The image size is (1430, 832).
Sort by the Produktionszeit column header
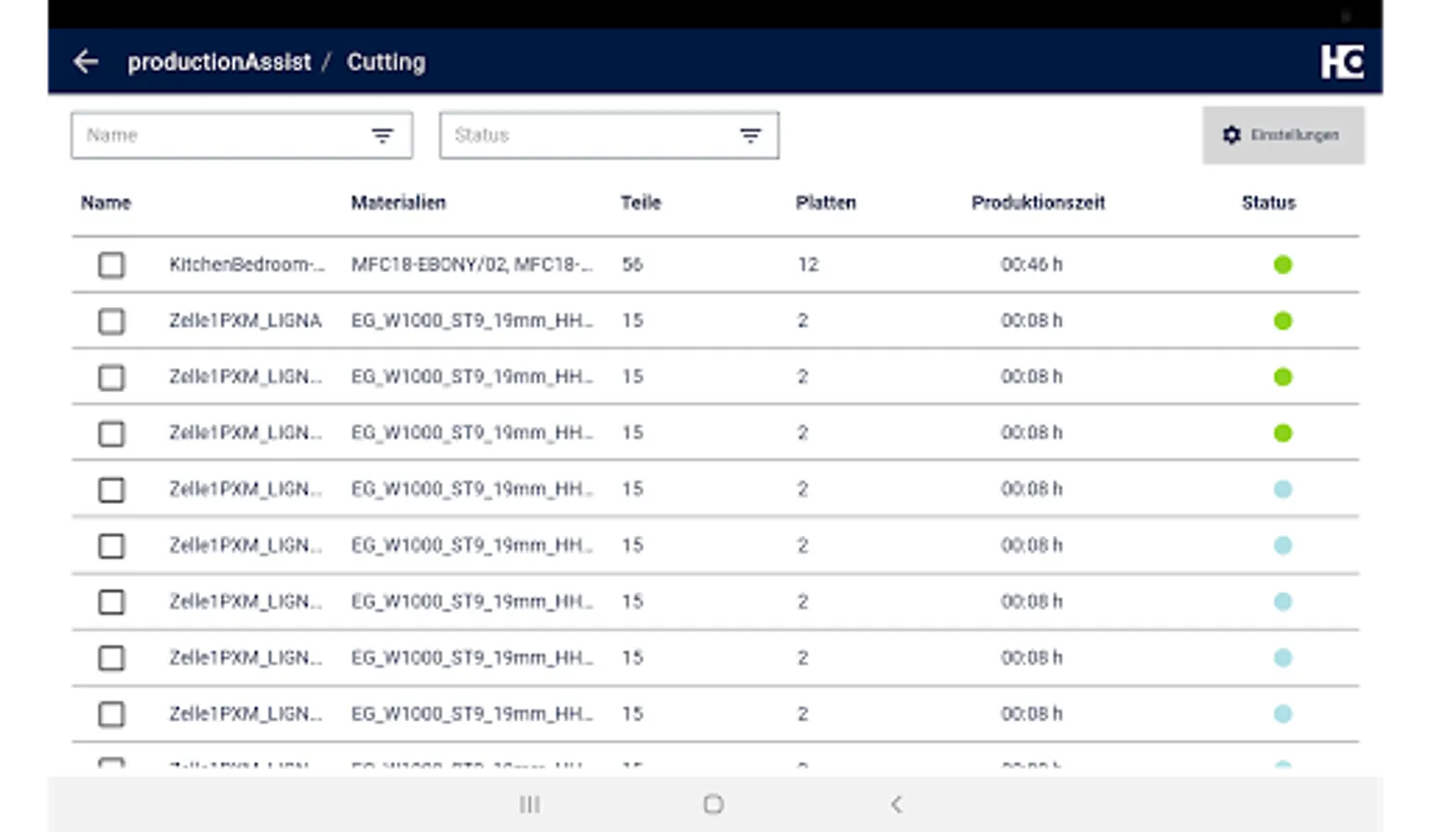point(1038,202)
